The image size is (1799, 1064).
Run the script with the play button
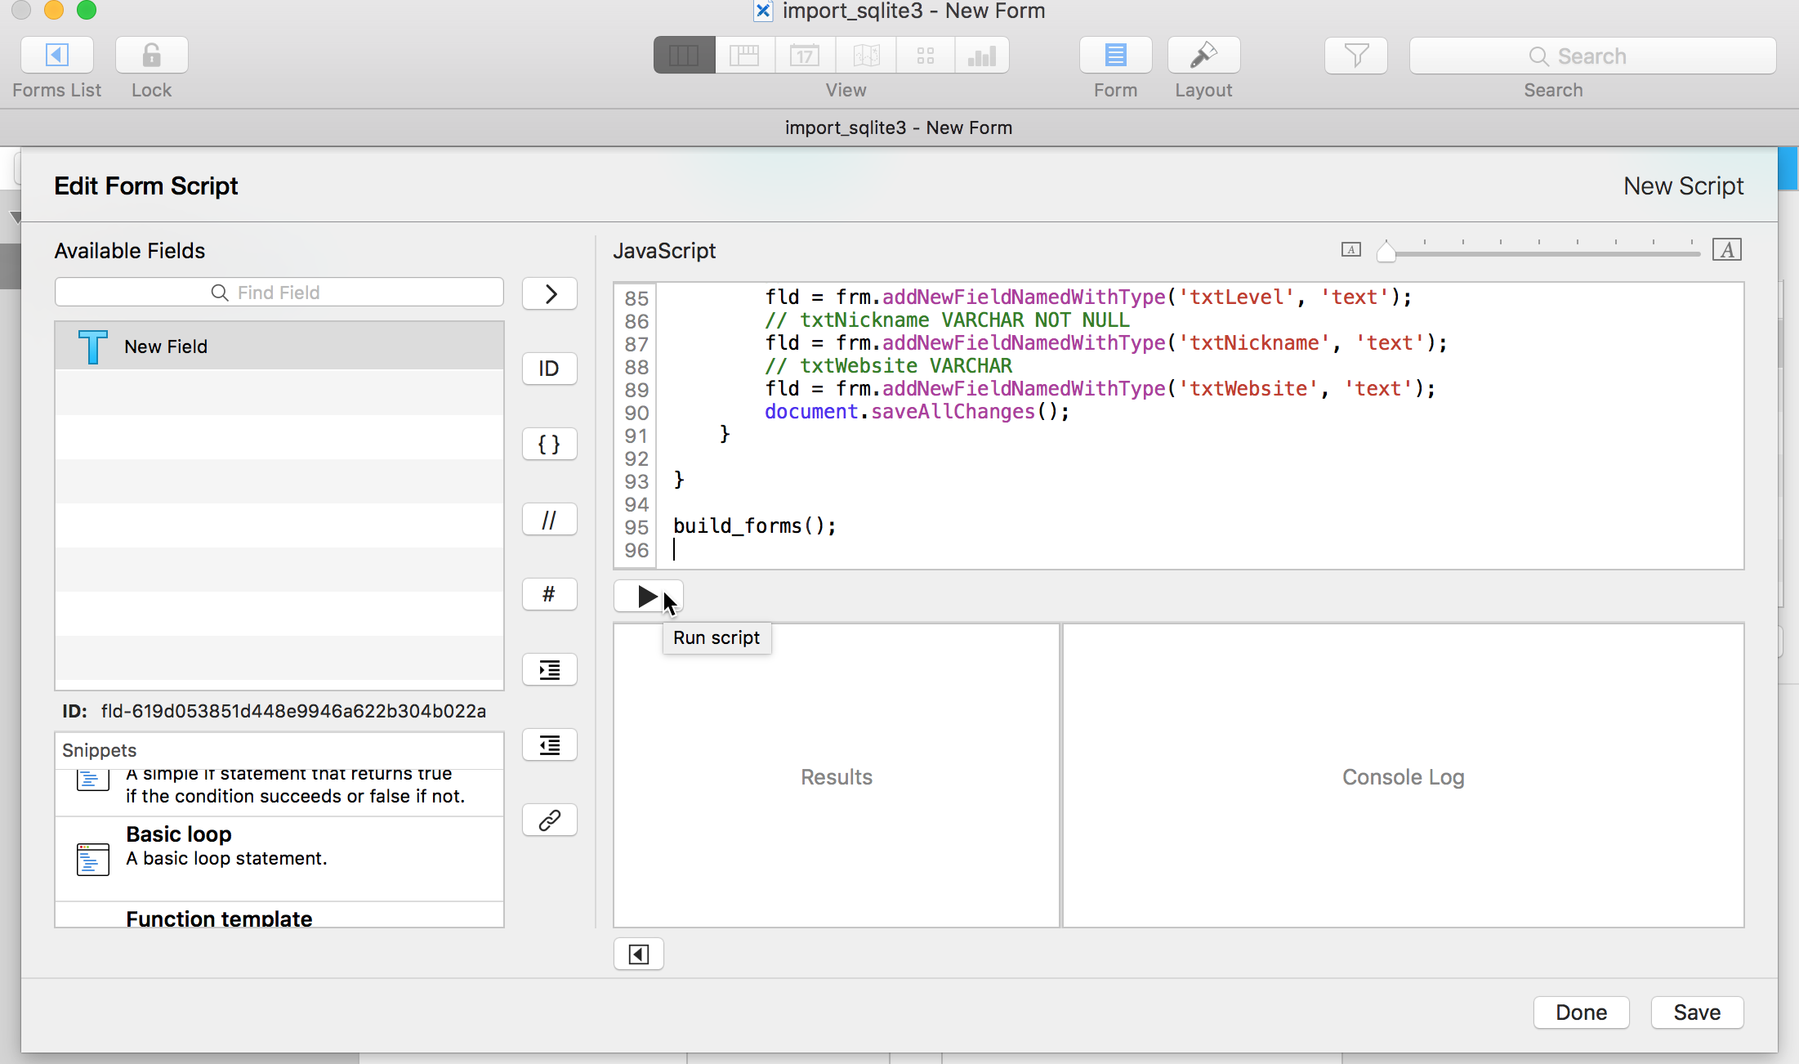(646, 597)
